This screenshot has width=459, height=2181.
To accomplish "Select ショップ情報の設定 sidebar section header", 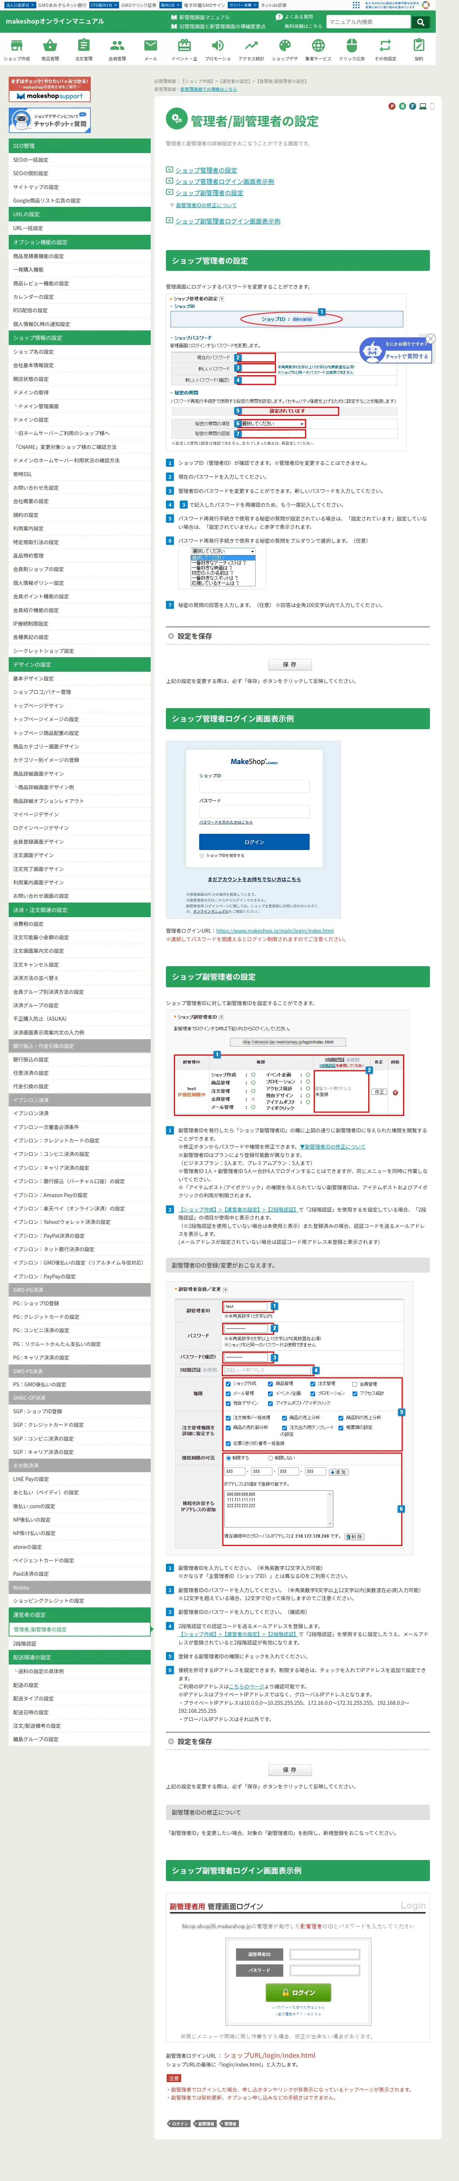I will [x=80, y=338].
